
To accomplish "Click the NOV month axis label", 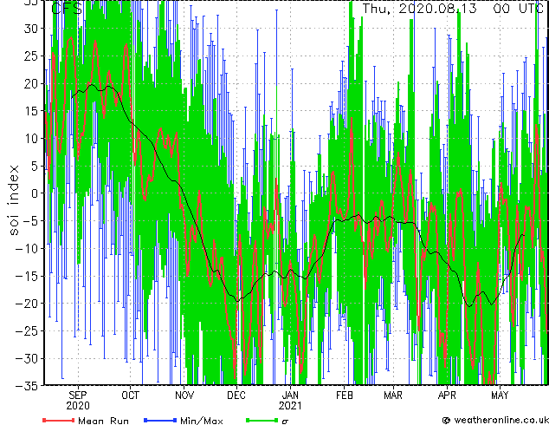I will click(184, 396).
